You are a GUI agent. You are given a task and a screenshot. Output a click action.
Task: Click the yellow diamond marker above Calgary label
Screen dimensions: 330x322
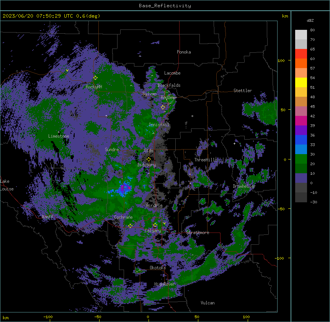tap(155, 225)
